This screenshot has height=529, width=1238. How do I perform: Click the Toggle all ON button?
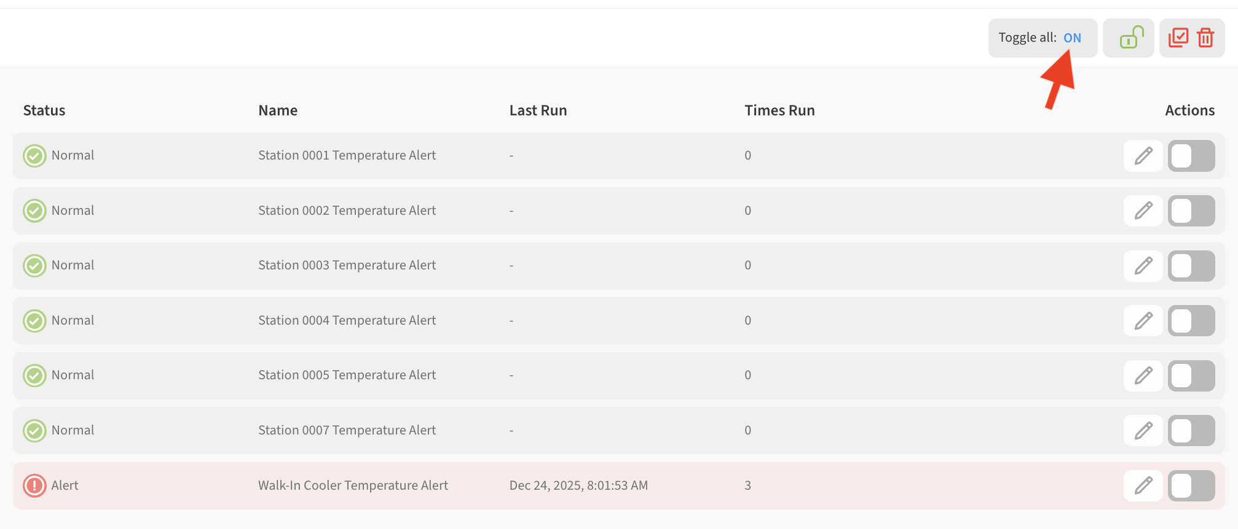click(1071, 38)
